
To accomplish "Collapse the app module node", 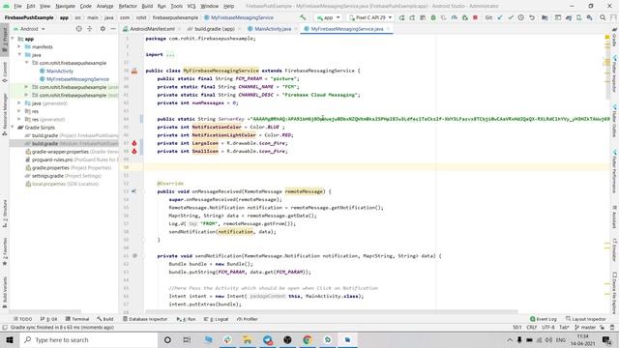I will pyautogui.click(x=13, y=39).
